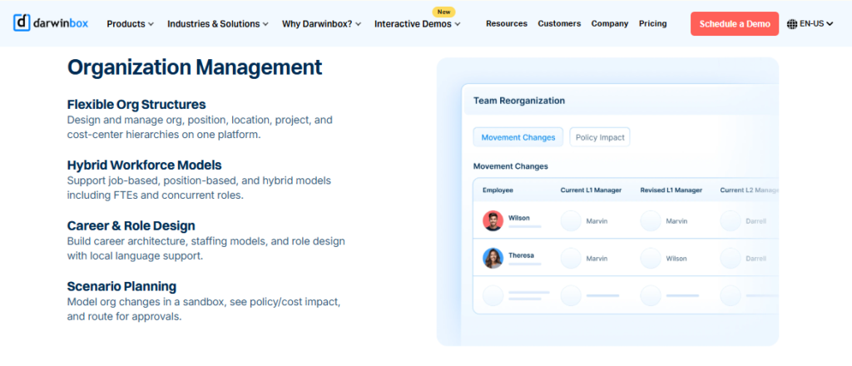This screenshot has width=852, height=366.
Task: Click the globe language icon
Action: 792,24
